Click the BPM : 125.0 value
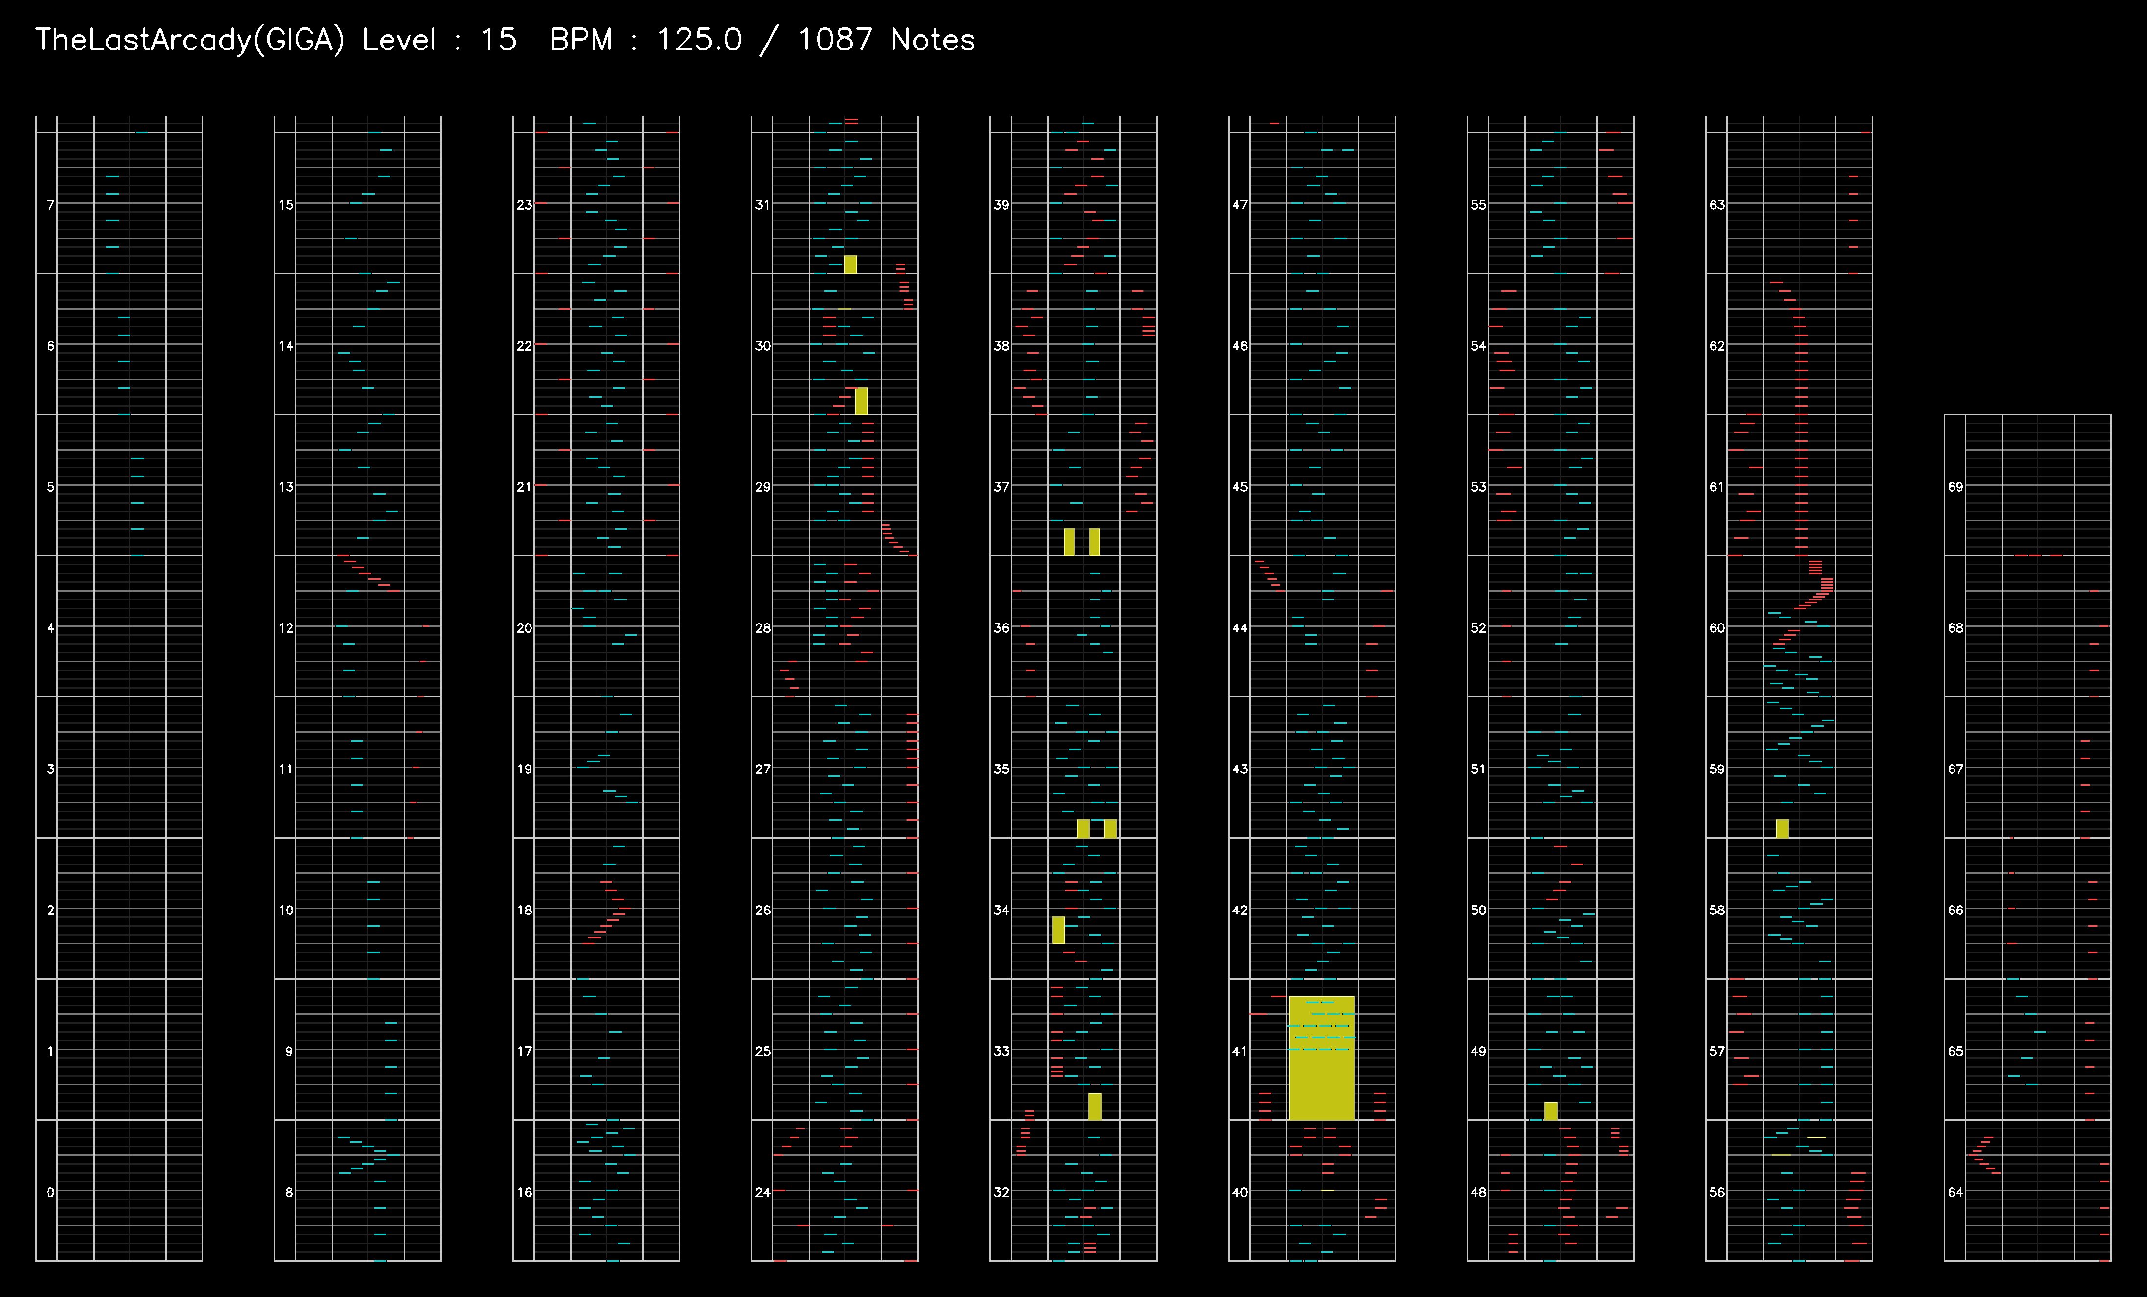 [x=646, y=40]
